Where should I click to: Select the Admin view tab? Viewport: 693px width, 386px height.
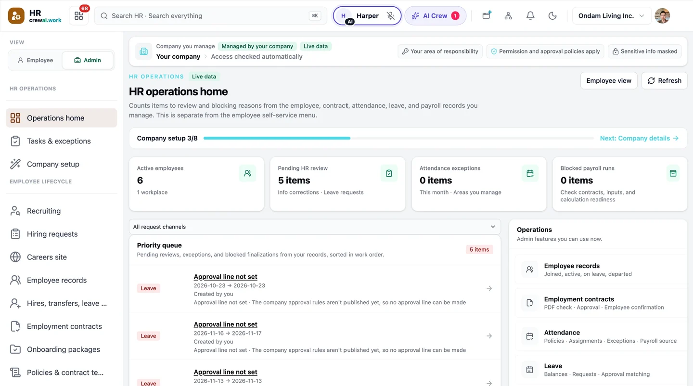pos(88,60)
